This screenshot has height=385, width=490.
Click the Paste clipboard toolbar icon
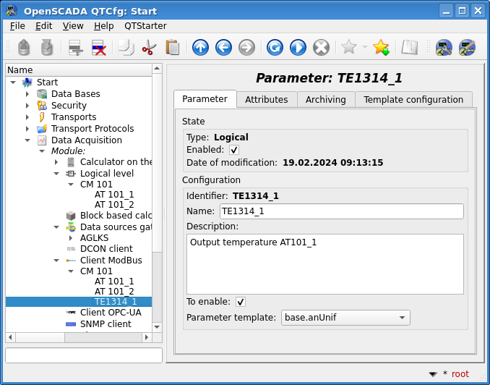pyautogui.click(x=172, y=48)
